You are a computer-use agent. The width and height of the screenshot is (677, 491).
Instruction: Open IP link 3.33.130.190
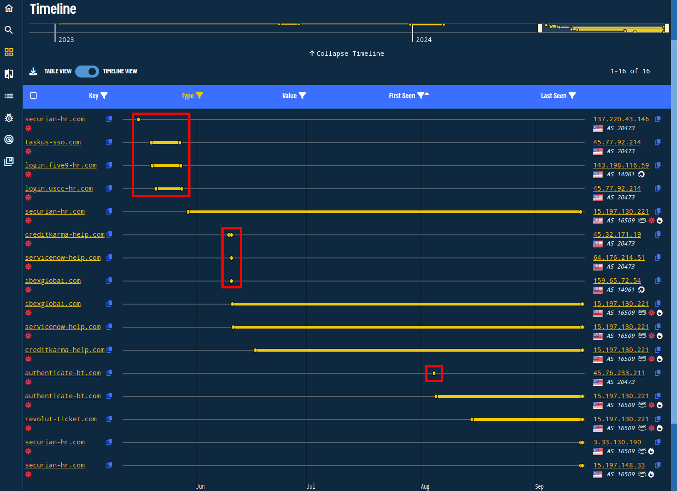(617, 442)
